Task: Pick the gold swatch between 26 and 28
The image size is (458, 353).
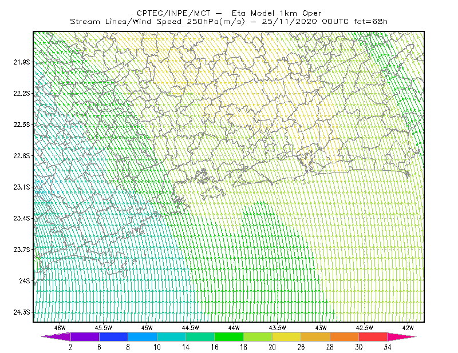Action: tap(315, 336)
